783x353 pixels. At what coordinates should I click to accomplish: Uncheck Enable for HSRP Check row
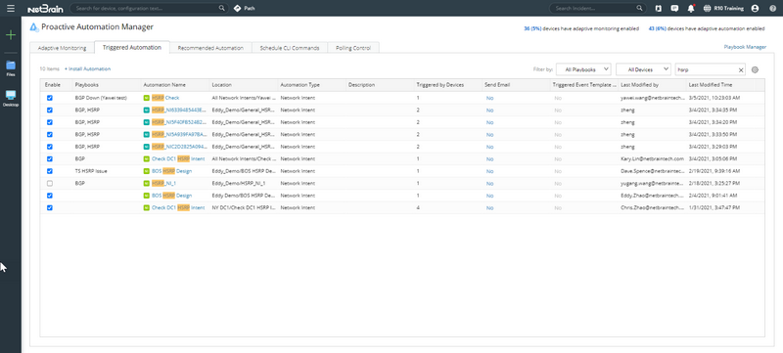pos(50,98)
